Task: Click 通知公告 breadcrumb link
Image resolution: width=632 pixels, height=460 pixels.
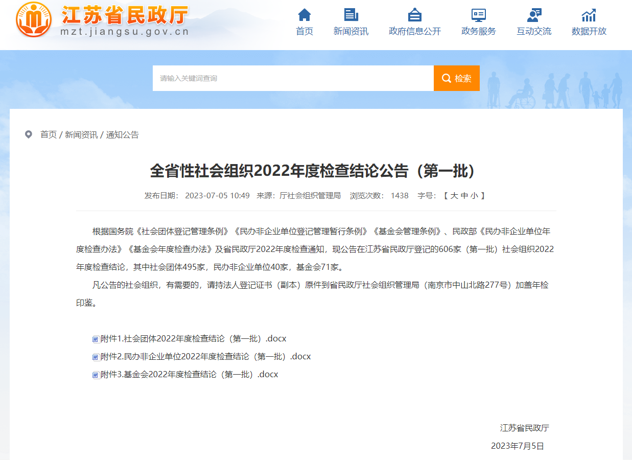Action: [x=122, y=134]
